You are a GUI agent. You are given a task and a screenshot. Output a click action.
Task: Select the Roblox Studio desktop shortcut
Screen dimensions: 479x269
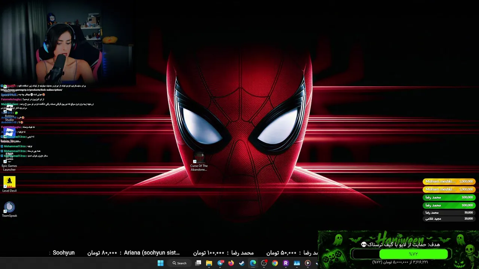pos(9,113)
